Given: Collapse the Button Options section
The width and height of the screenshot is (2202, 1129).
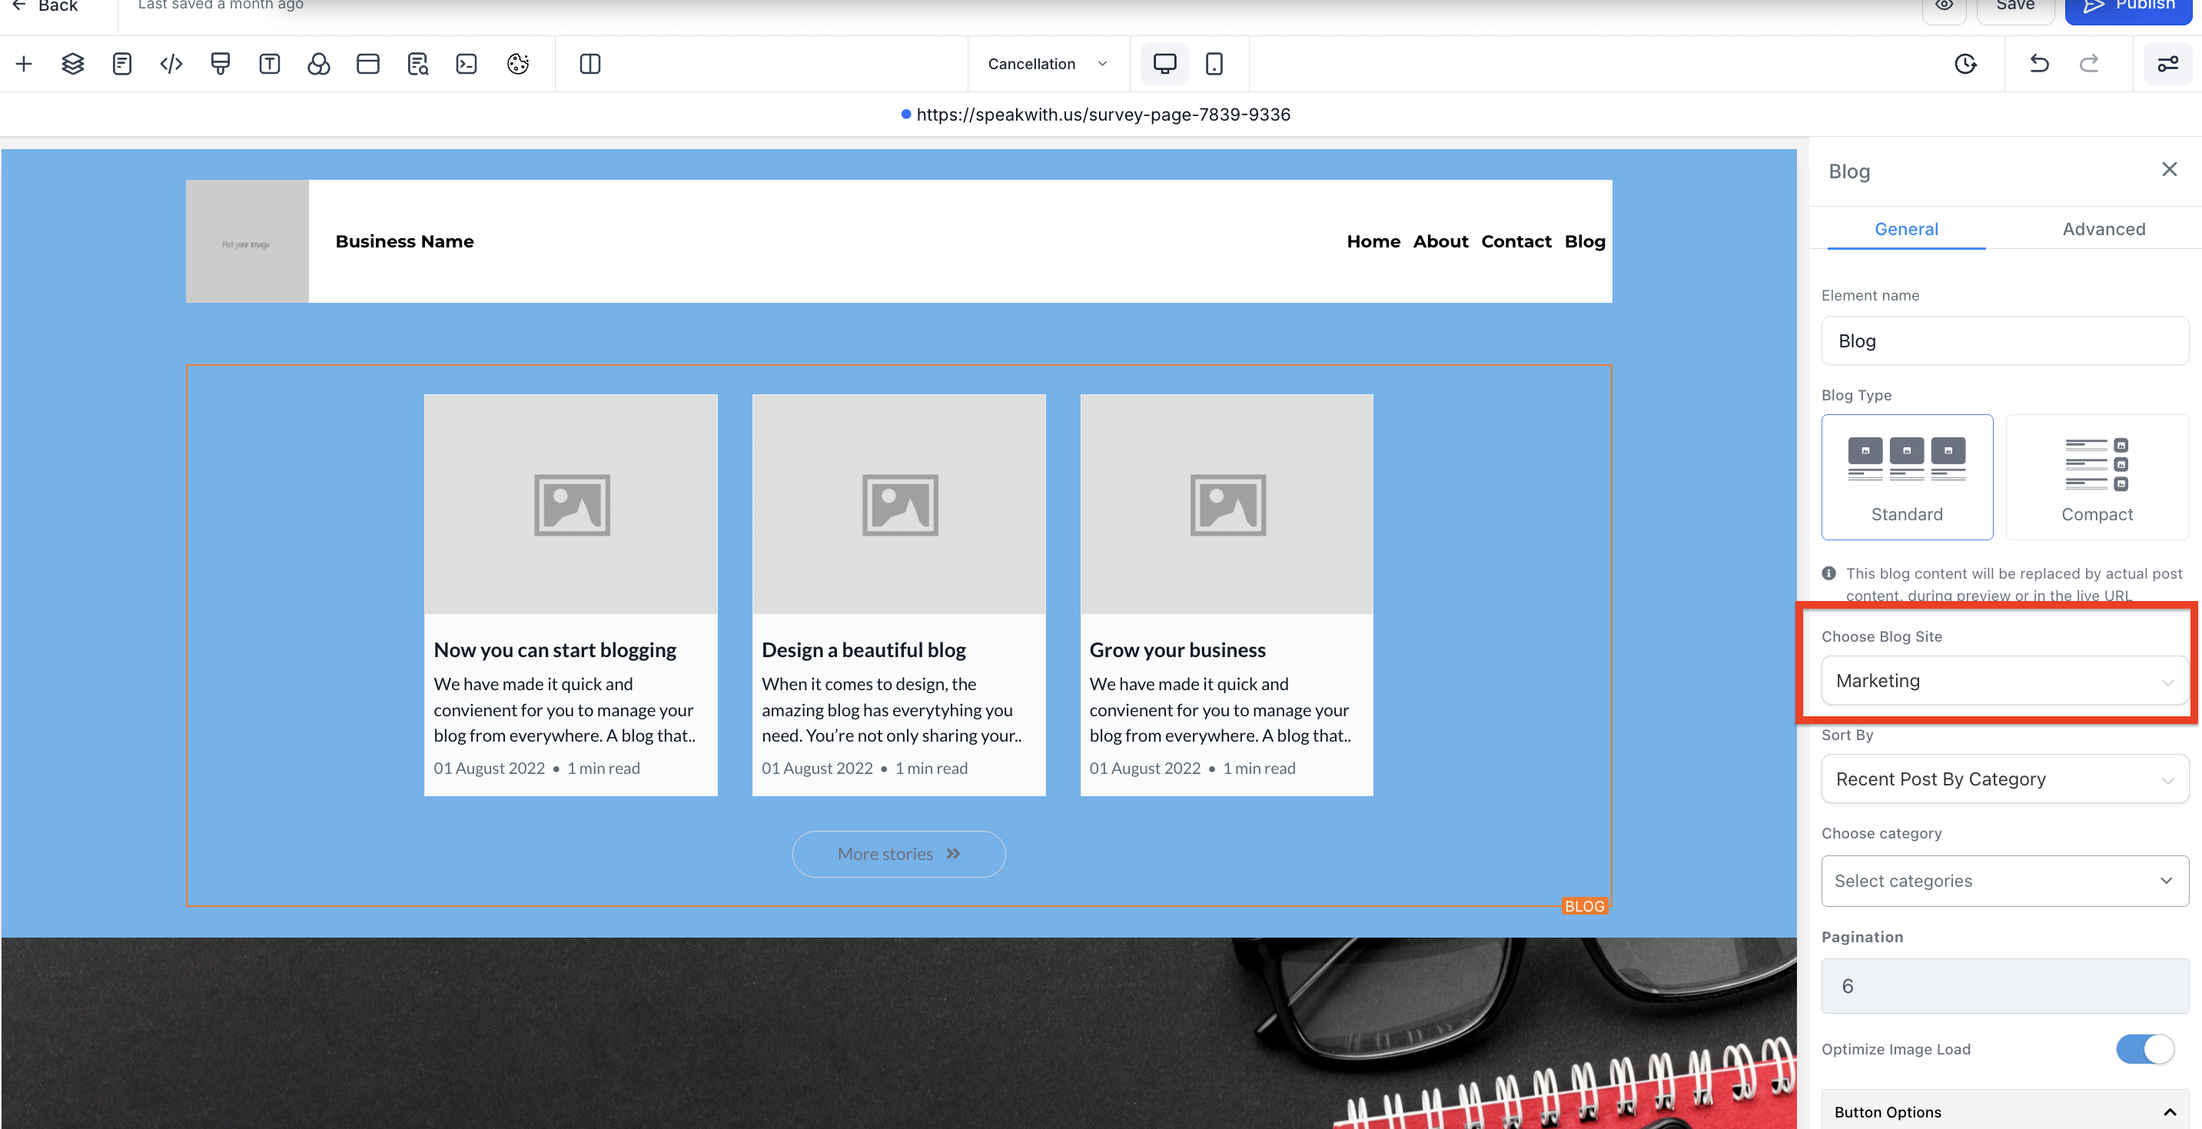Looking at the screenshot, I should point(2169,1112).
